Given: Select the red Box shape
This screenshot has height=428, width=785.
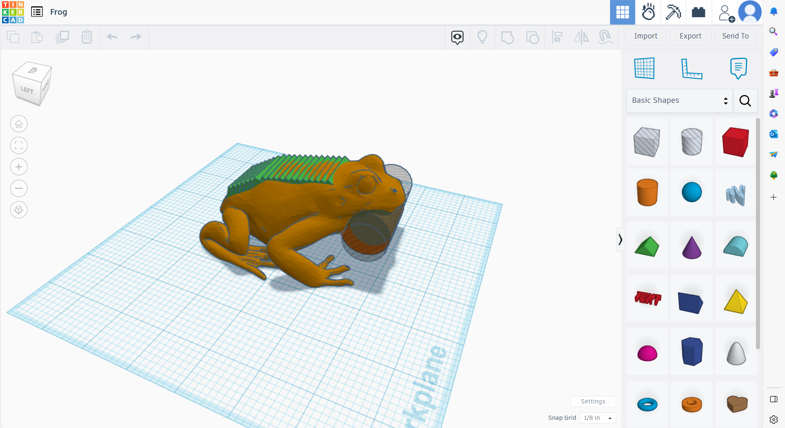Looking at the screenshot, I should [x=735, y=142].
